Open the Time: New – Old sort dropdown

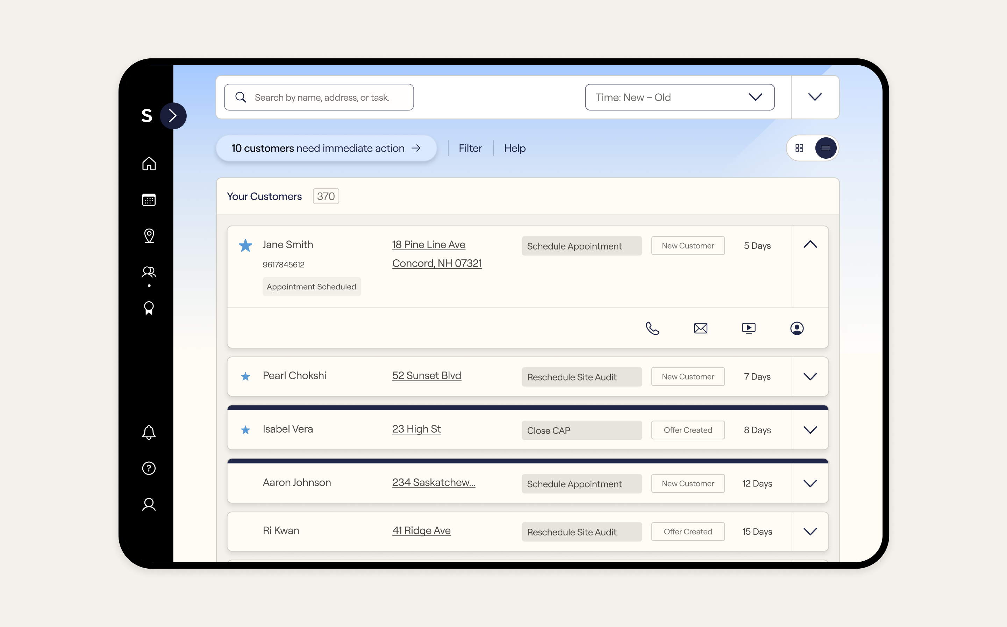coord(680,98)
